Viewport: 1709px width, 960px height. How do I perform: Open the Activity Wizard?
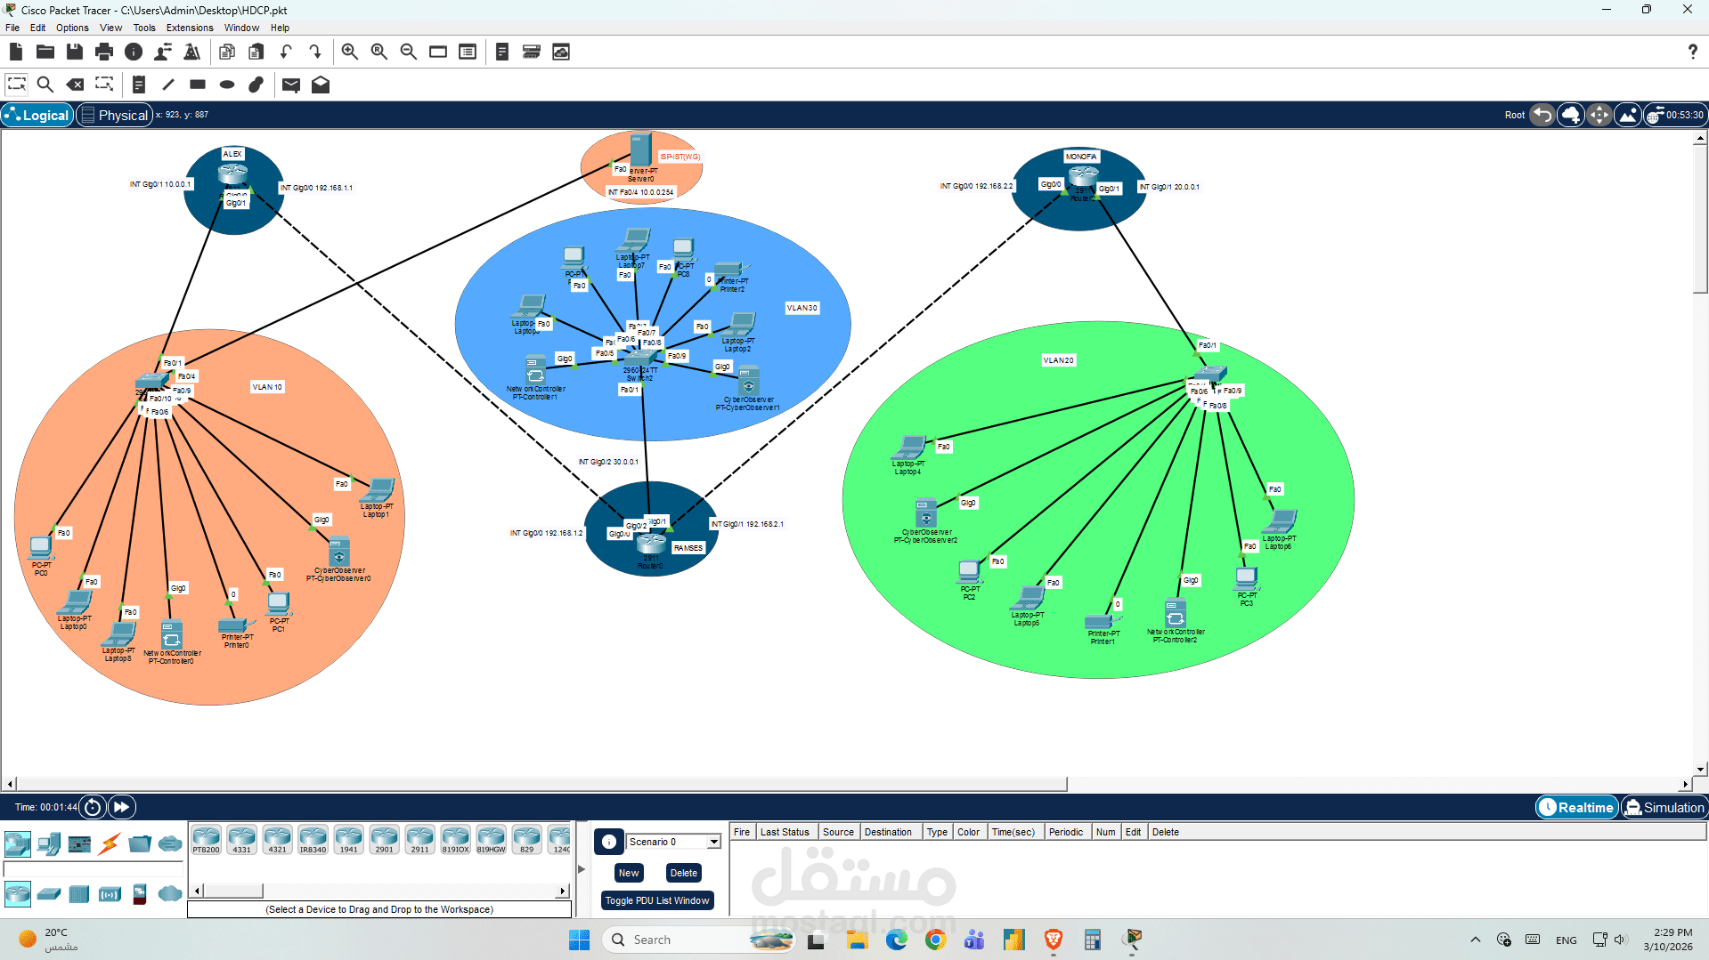click(192, 52)
